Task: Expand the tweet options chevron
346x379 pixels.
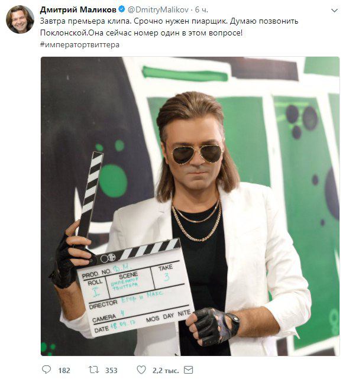Action: pyautogui.click(x=334, y=11)
